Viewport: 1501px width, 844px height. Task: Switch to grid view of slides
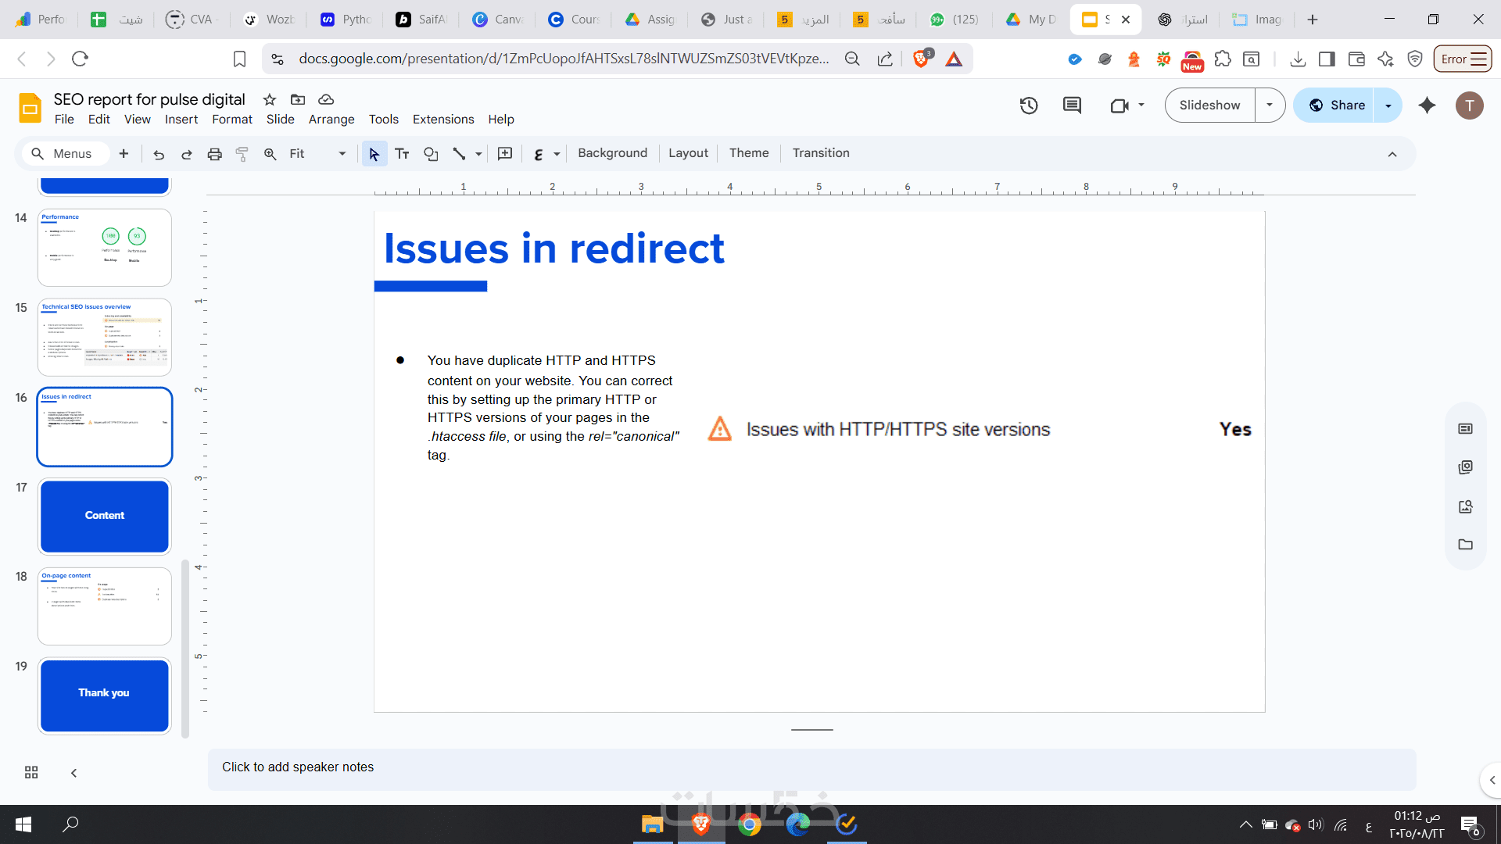pyautogui.click(x=31, y=772)
